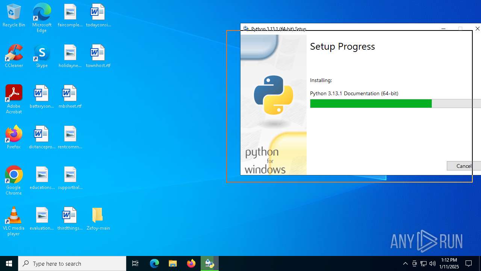Open the Firefox desktop shortcut
Viewport: 481px width, 271px height.
pyautogui.click(x=14, y=138)
